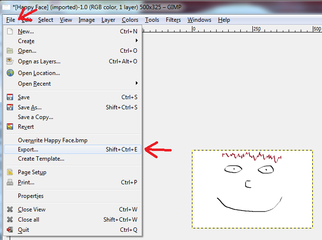The image size is (322, 240).
Task: Click the Save floppy disk icon
Action: pyautogui.click(x=10, y=97)
